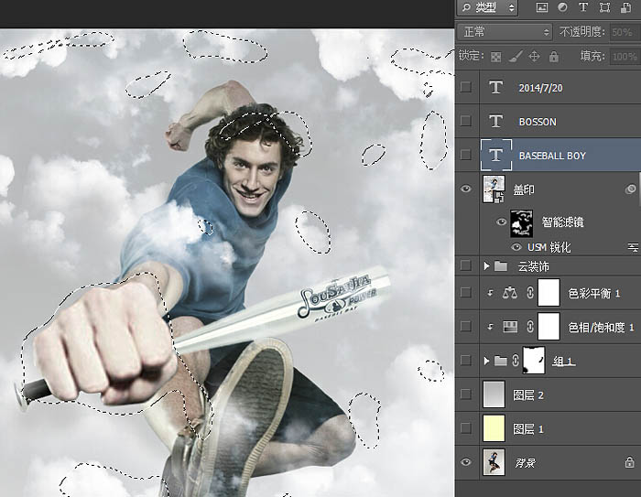
Task: Click link icon on 色彩平衡 1 layer
Action: pos(530,293)
